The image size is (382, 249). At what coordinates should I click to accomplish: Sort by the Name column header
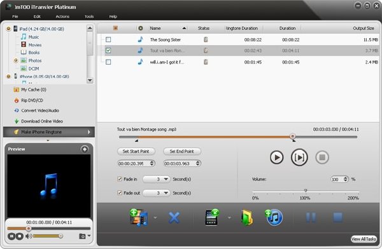click(x=168, y=28)
